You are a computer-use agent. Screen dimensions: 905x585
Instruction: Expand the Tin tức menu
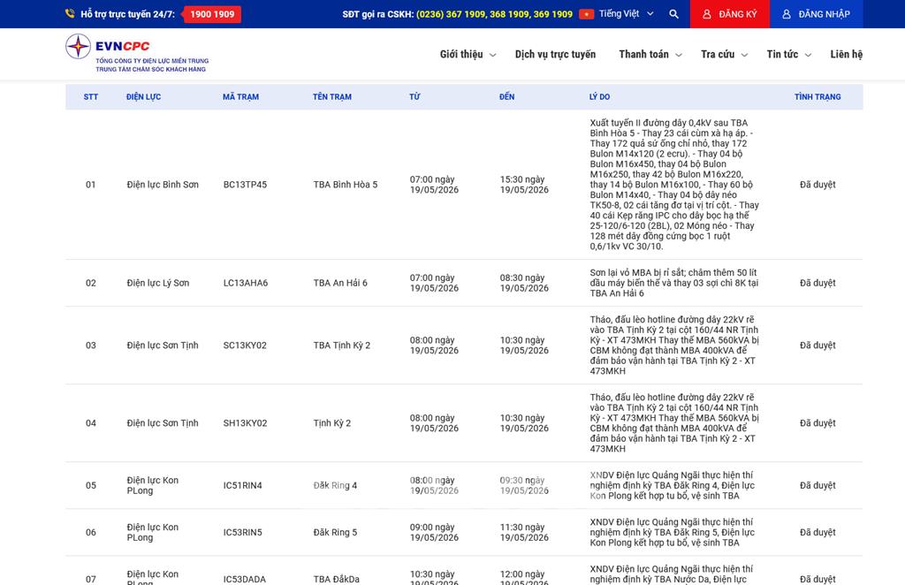tap(789, 54)
